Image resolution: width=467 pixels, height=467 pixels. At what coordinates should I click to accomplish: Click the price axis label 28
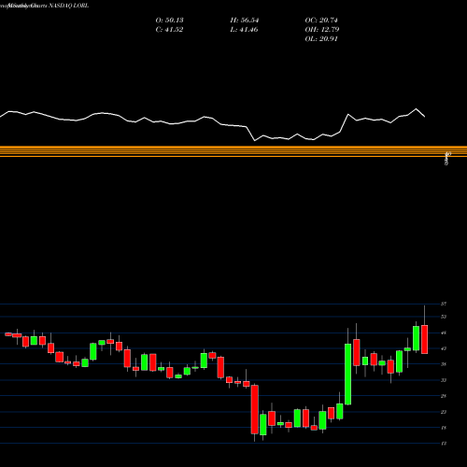point(444,396)
